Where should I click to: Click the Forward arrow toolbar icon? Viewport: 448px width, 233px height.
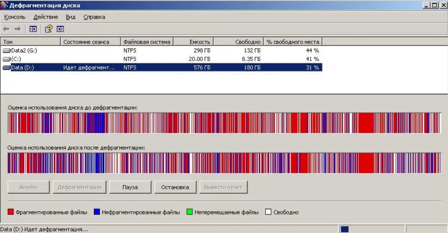17,29
